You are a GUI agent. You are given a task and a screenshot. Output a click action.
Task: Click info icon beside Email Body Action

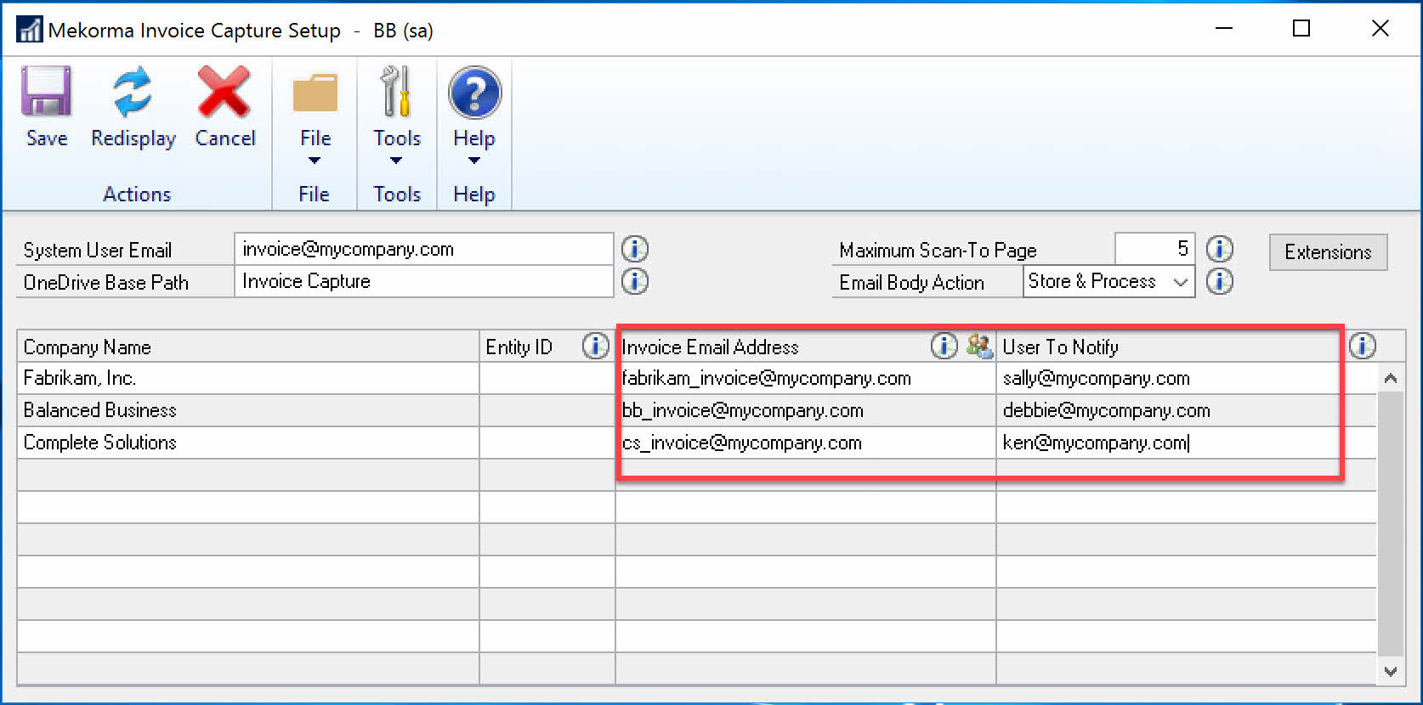coord(1220,281)
